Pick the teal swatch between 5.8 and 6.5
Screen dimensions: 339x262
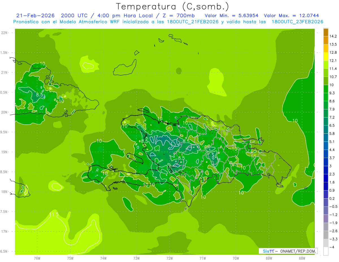tap(326, 129)
